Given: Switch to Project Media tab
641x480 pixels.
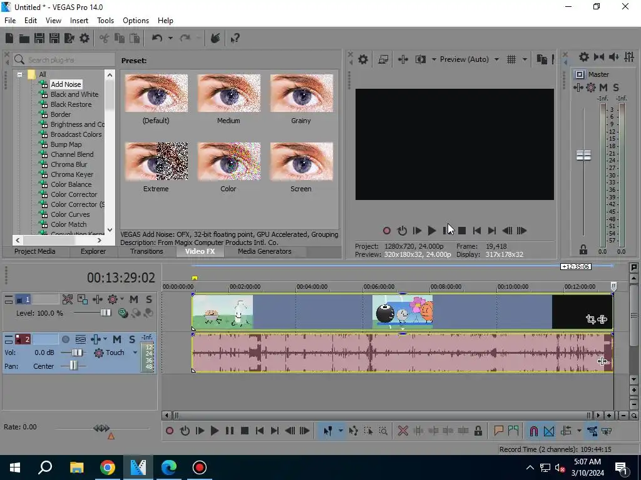Looking at the screenshot, I should click(35, 251).
